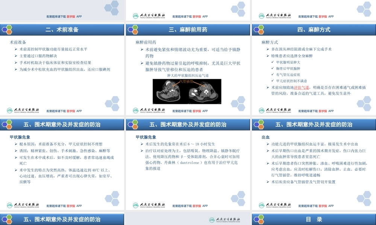Click the hexagon icon on the middle 围术期意外 header
This screenshot has width=376, height=225.
click(x=134, y=124)
